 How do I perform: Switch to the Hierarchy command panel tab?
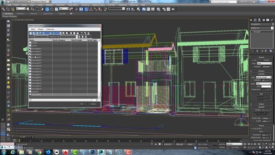click(260, 20)
